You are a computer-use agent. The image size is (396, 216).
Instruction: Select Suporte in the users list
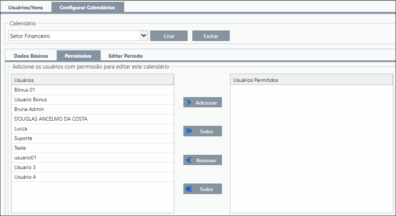[x=93, y=138]
